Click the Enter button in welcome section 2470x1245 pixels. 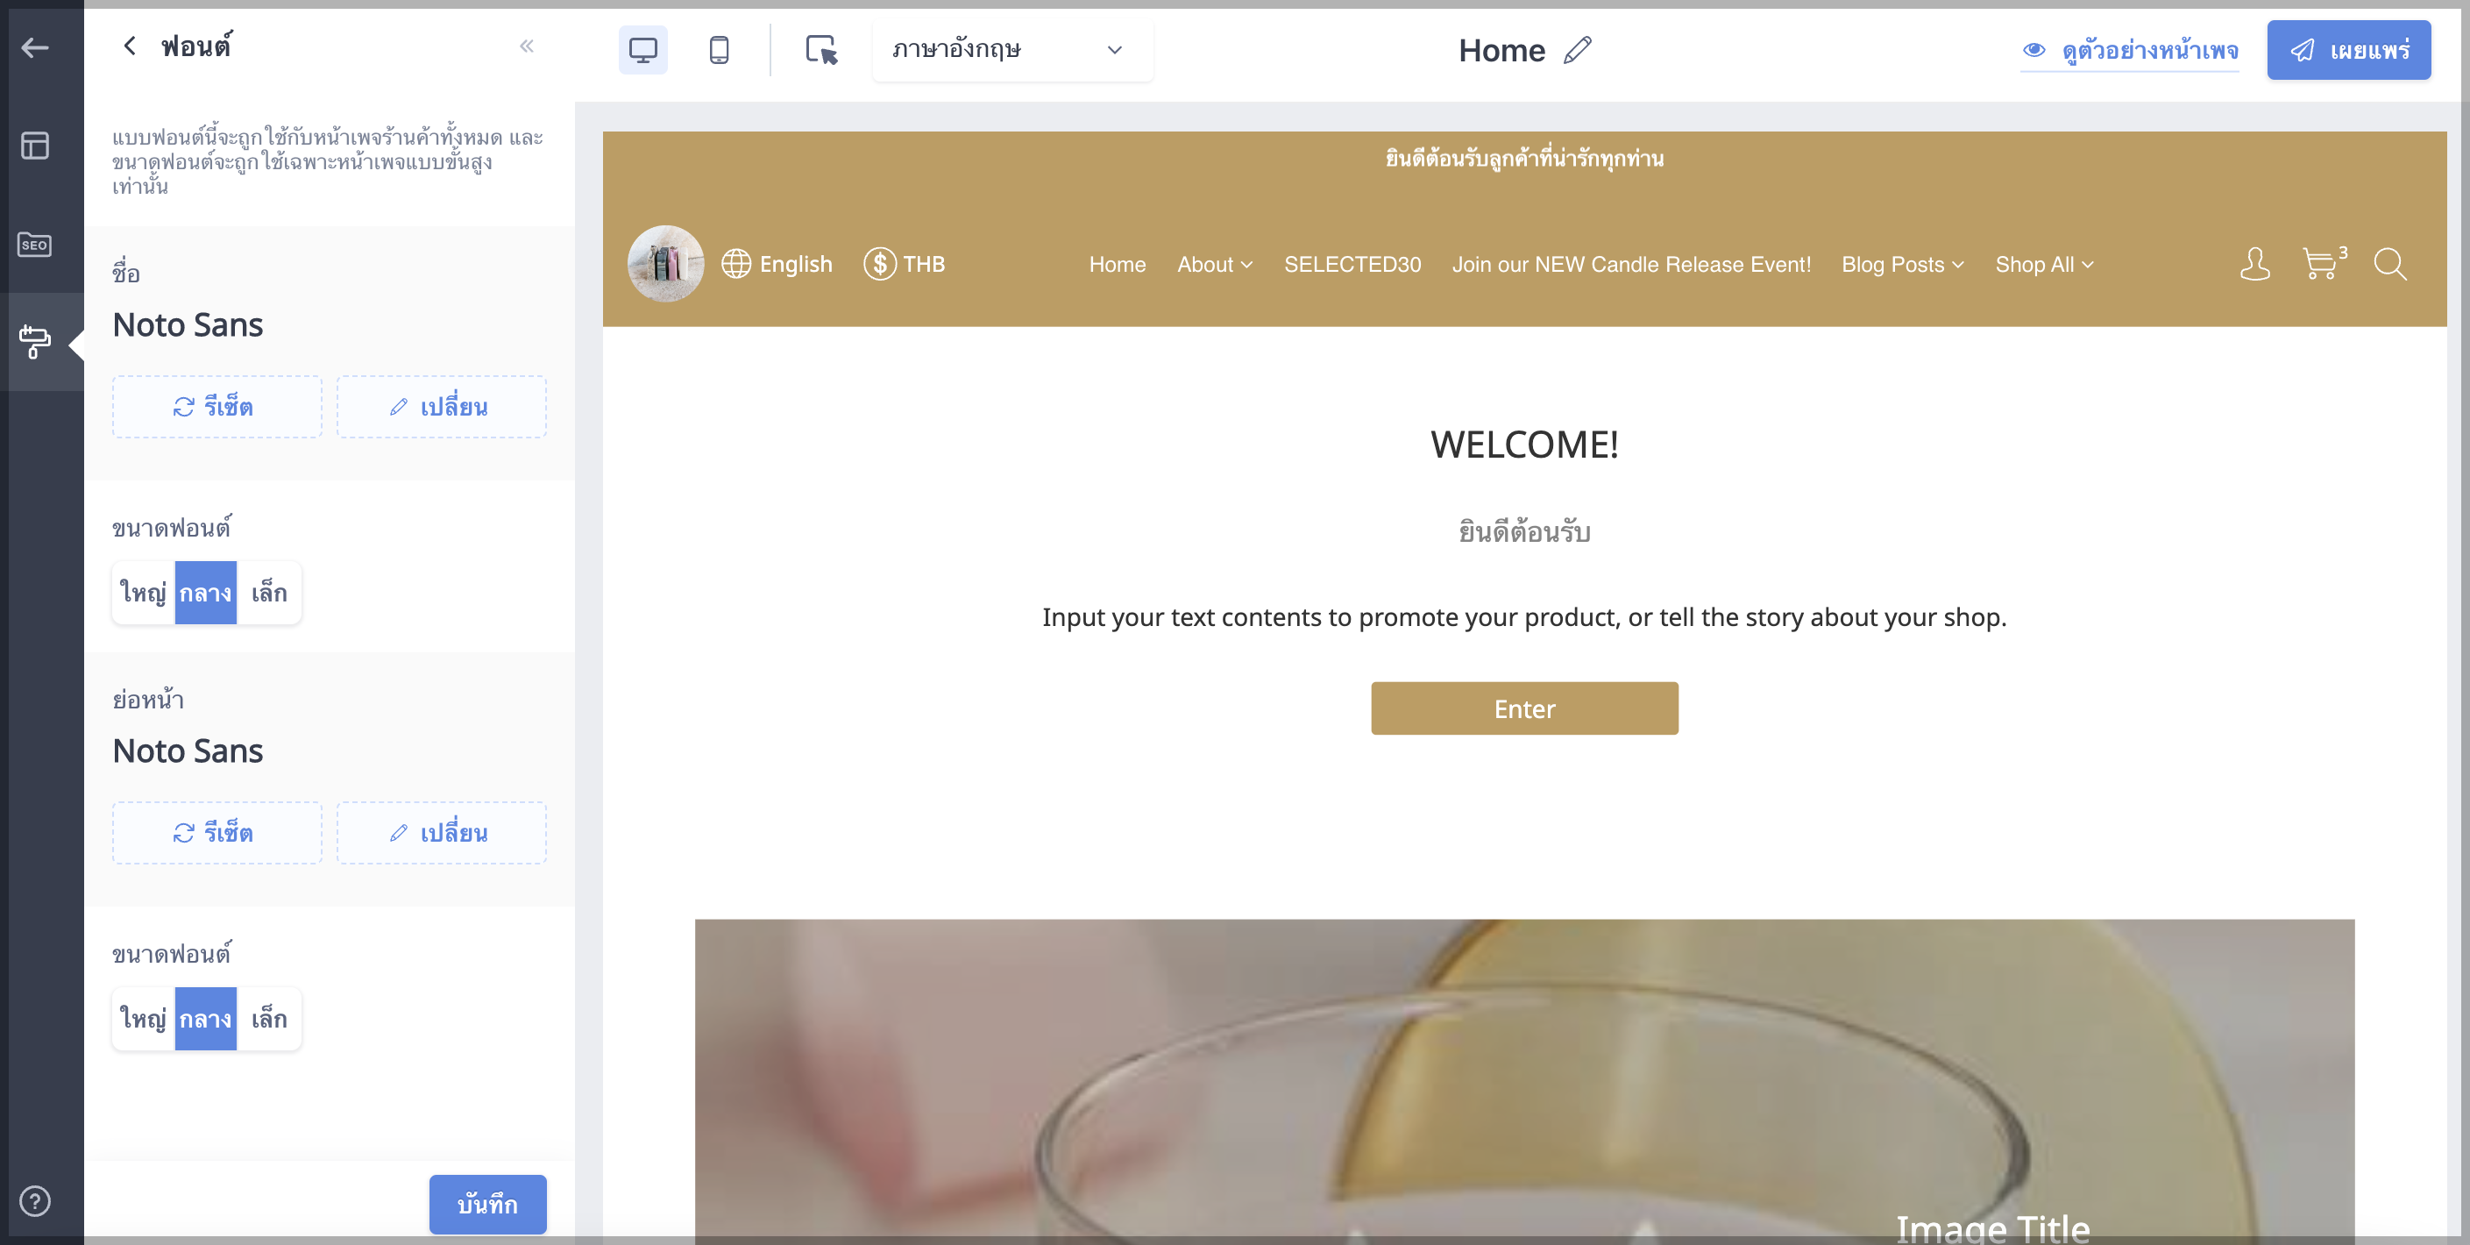(1524, 708)
